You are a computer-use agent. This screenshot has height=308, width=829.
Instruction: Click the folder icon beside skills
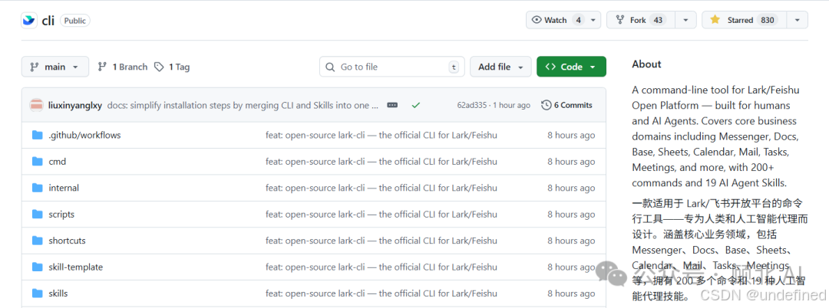tap(37, 293)
